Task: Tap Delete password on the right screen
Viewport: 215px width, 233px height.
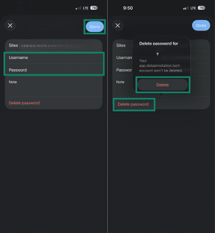Action: 133,104
